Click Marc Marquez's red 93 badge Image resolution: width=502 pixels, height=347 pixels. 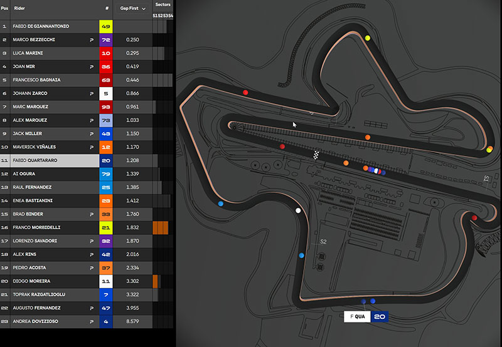click(105, 107)
